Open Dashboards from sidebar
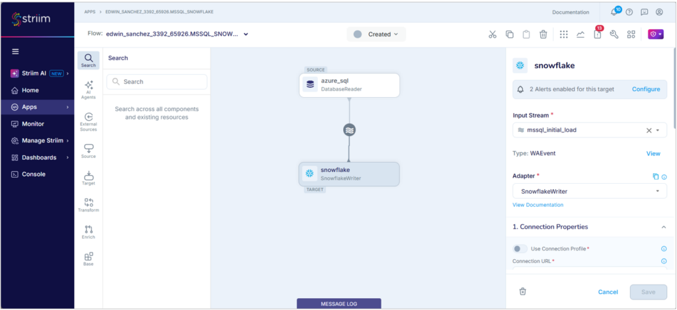Image resolution: width=677 pixels, height=310 pixels. point(37,157)
